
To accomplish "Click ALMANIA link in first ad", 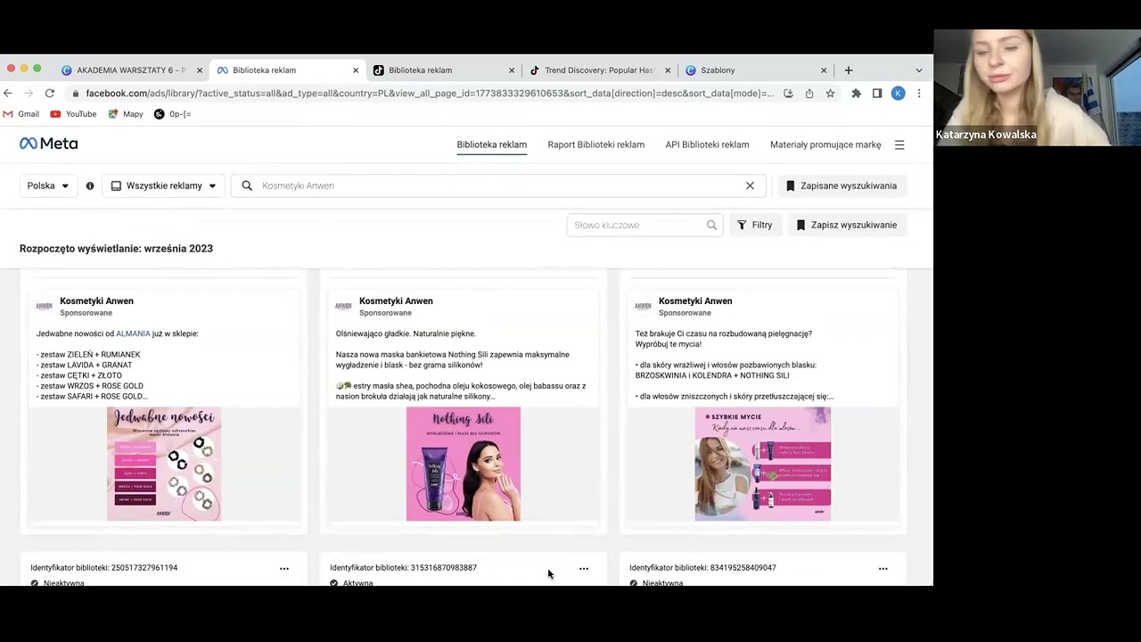I will pos(133,333).
